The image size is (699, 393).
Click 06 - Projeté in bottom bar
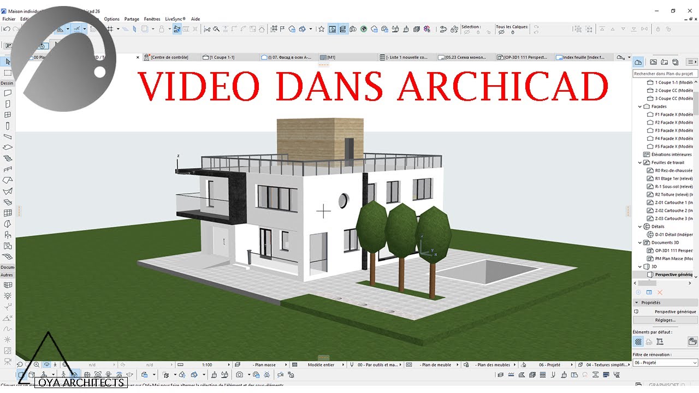(550, 365)
